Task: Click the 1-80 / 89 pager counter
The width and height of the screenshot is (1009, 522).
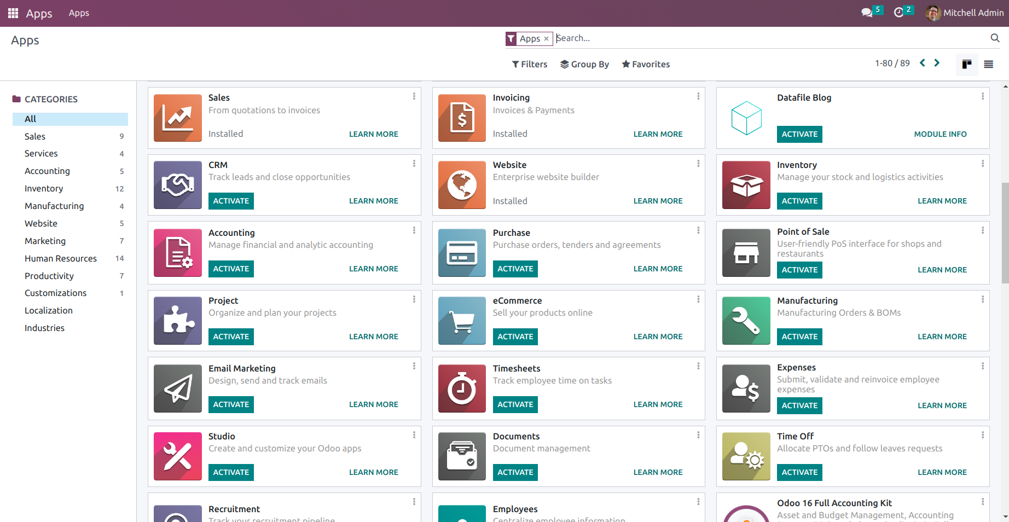Action: [892, 63]
